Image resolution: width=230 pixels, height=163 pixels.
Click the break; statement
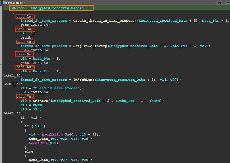27,38
